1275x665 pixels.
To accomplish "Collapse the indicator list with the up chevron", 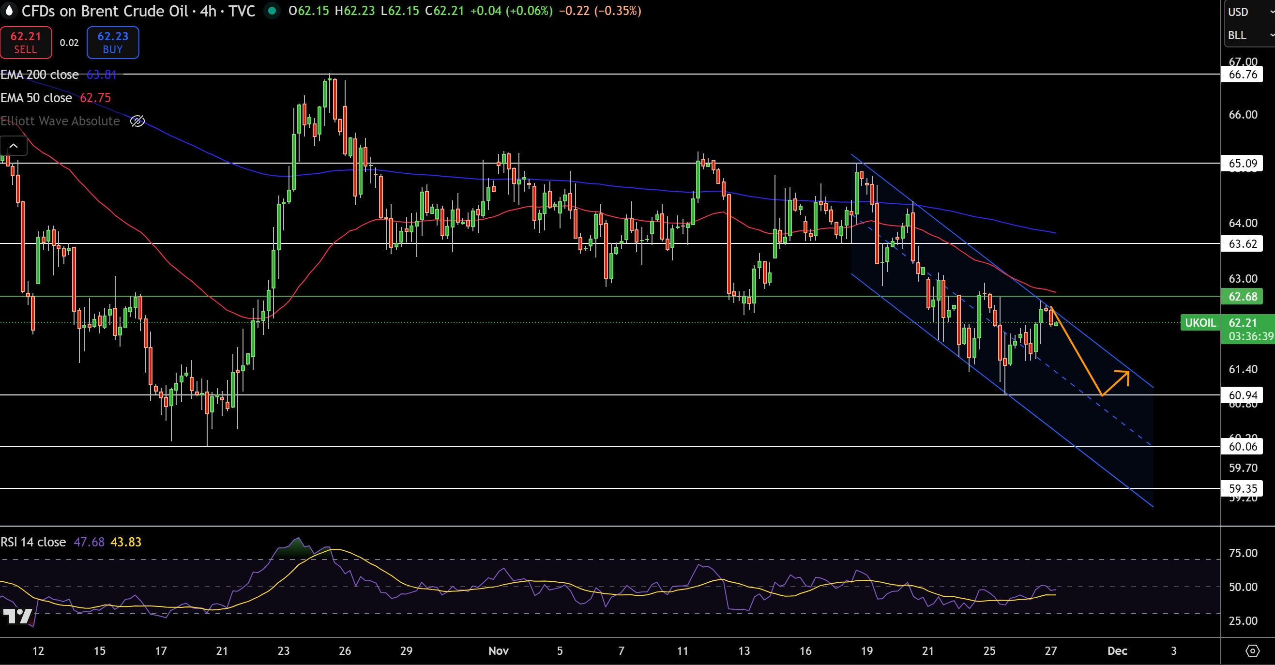I will point(14,146).
